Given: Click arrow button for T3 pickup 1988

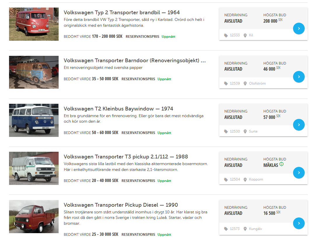Looking at the screenshot, I should (x=299, y=173).
